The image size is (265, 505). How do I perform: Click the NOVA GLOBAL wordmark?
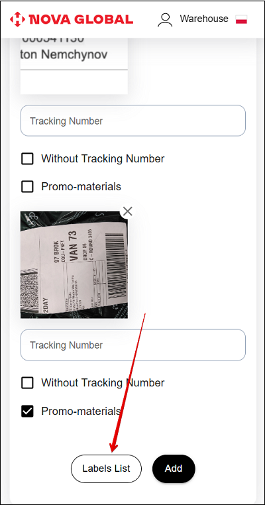81,19
